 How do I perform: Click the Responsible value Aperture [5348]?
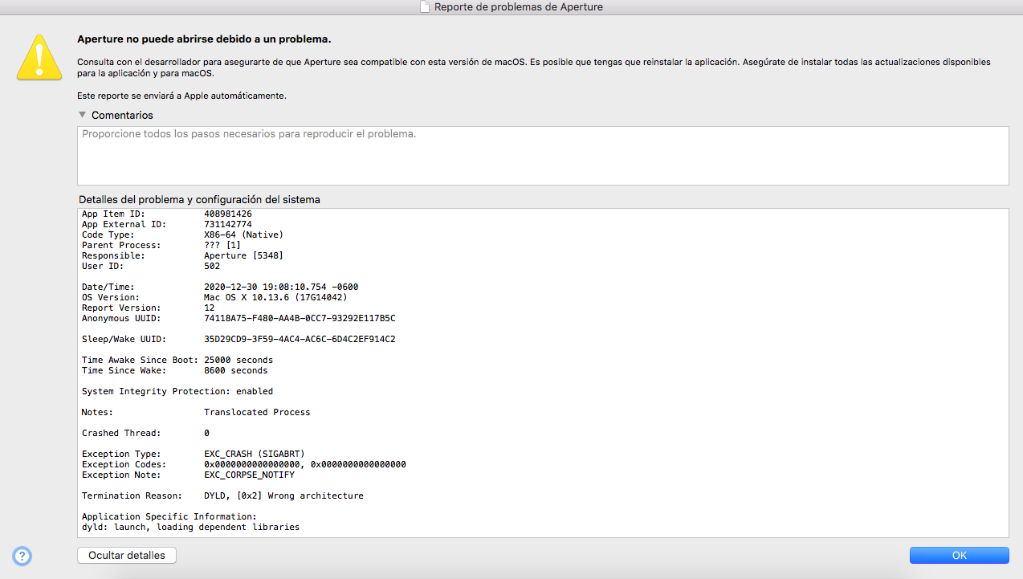pyautogui.click(x=244, y=256)
